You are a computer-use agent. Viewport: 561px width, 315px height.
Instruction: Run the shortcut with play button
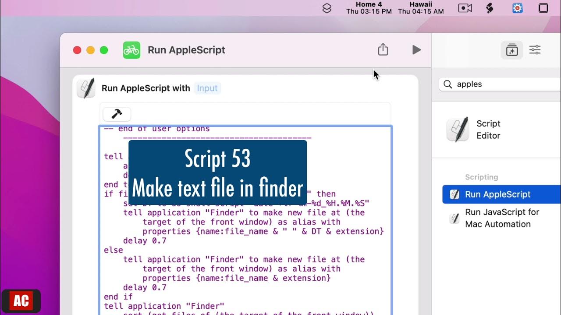coord(416,50)
